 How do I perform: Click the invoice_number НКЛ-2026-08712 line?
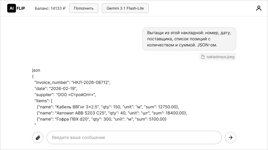coord(72,82)
